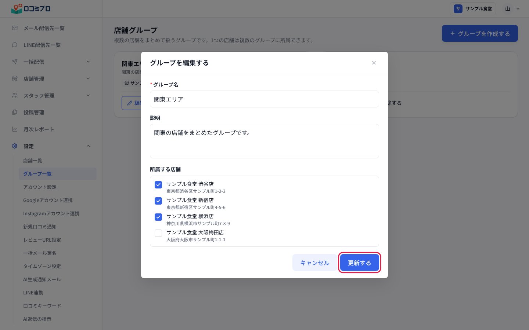This screenshot has height=330, width=529.
Task: Click the gear icon beside 設定
Action: tap(15, 146)
